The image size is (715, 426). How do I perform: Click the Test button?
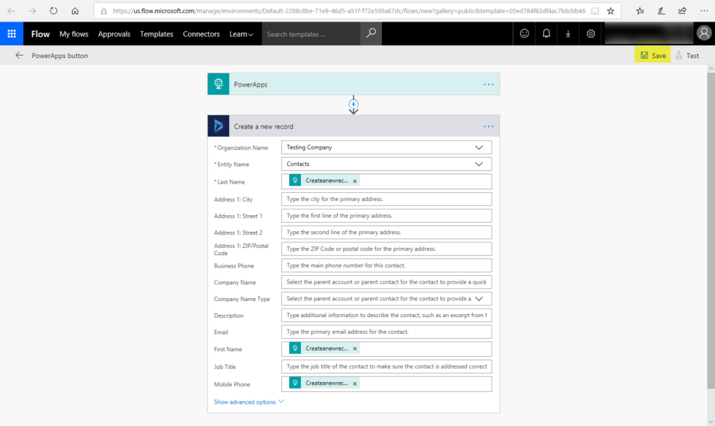click(x=688, y=54)
